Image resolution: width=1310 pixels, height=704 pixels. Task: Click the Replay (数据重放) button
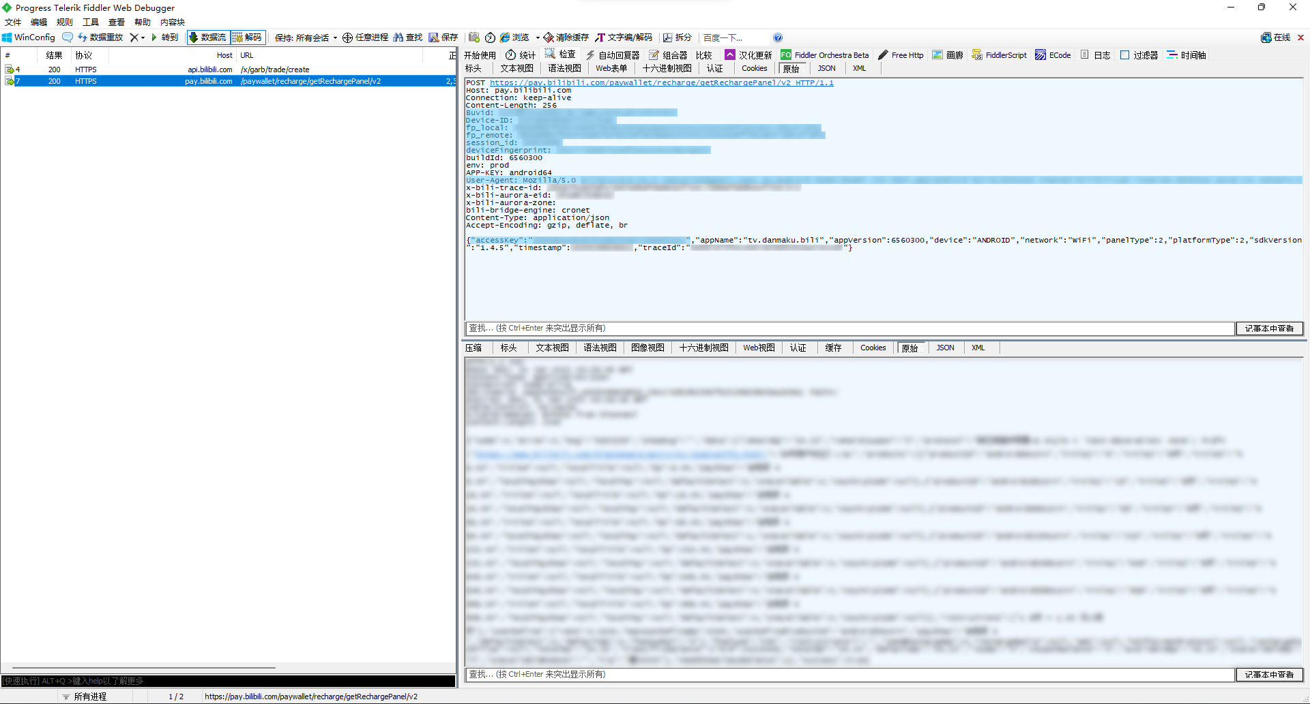point(100,37)
